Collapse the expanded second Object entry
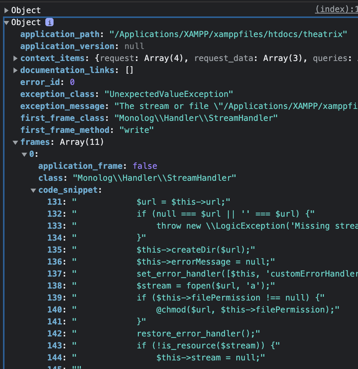The width and height of the screenshot is (358, 369). pyautogui.click(x=6, y=22)
